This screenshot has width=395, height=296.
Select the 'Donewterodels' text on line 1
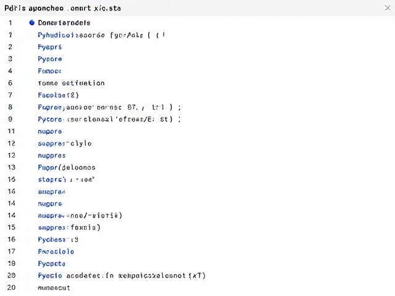pyautogui.click(x=64, y=23)
